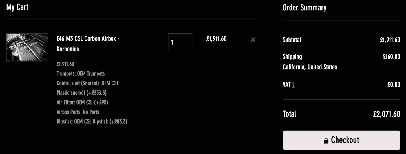Click the Dipstick: OEM CSL Dipstick option line
406x154 pixels.
tap(92, 121)
